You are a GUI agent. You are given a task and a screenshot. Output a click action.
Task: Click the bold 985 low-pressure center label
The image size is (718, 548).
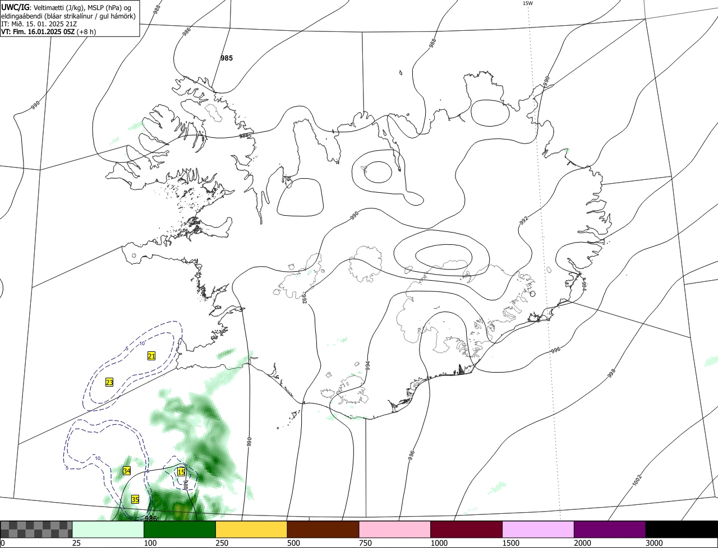(x=227, y=58)
